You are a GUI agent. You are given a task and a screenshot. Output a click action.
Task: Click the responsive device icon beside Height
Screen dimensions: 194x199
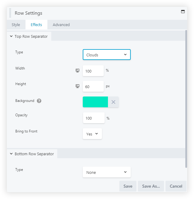[x=77, y=86]
